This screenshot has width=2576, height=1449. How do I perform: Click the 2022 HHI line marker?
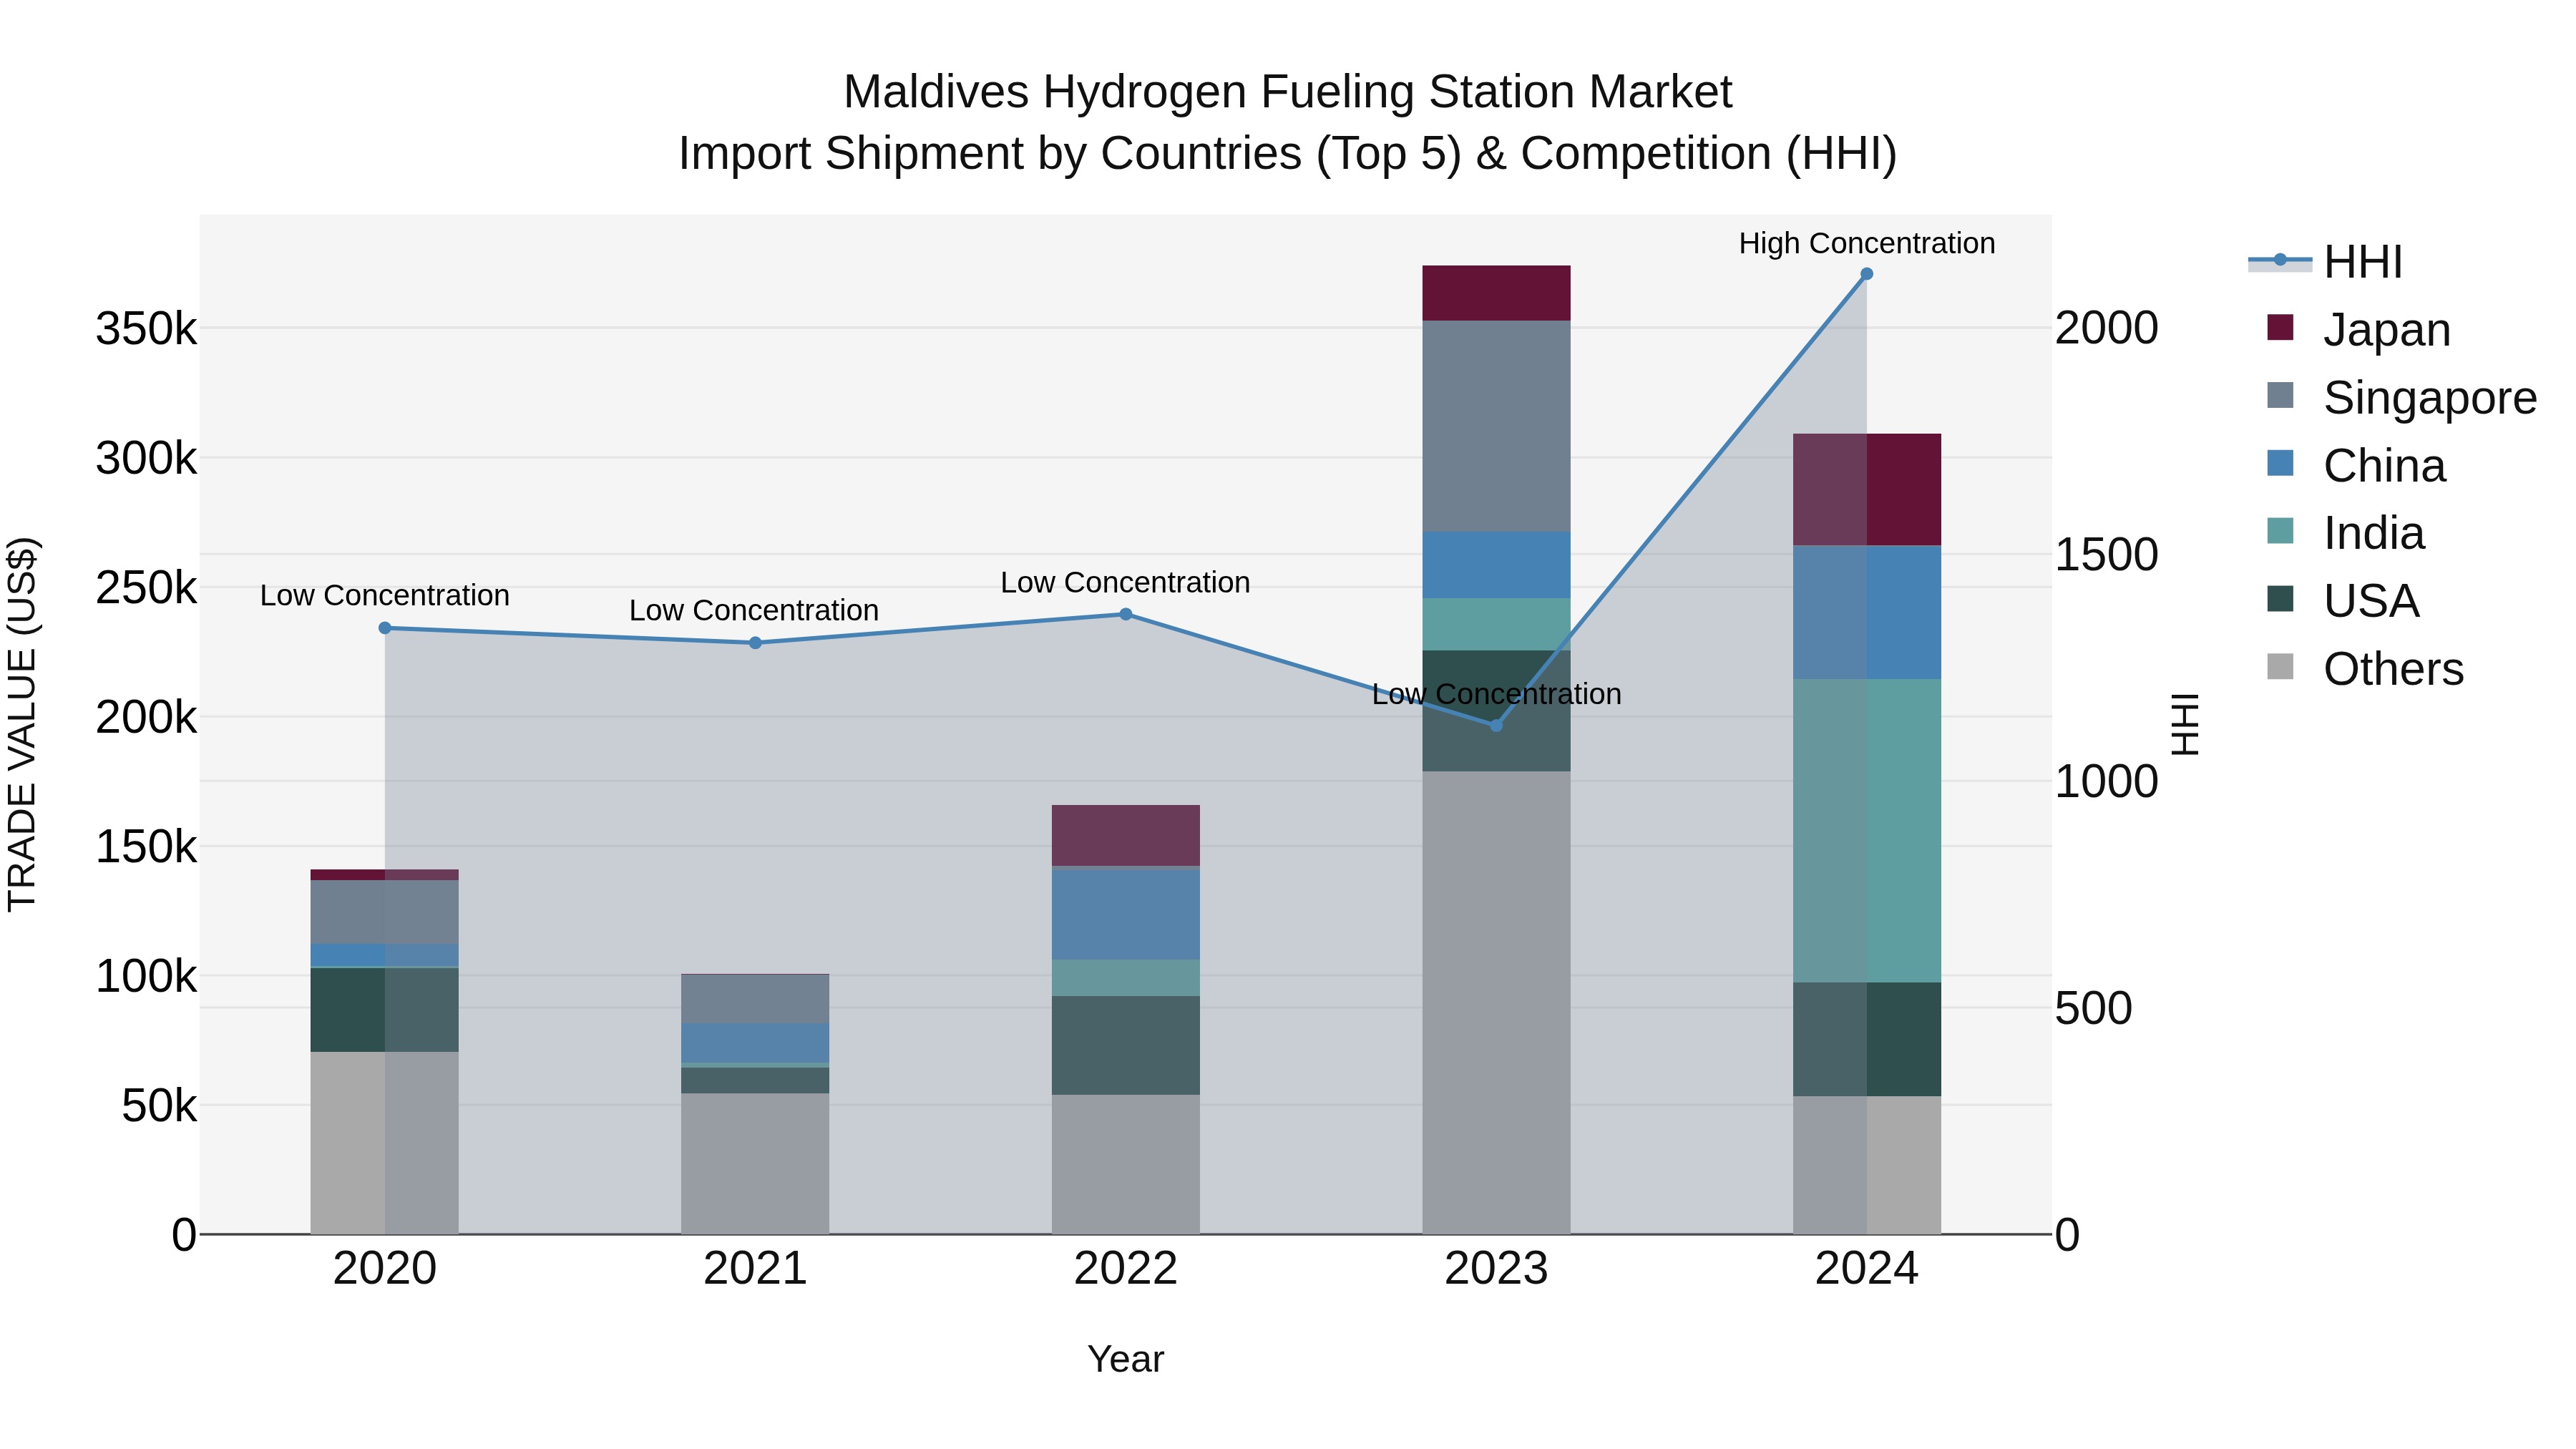click(1126, 614)
